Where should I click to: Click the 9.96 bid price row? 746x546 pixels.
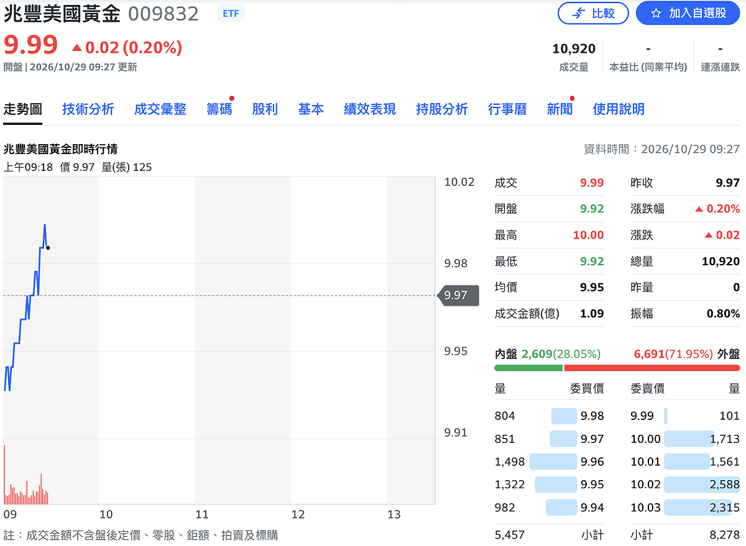550,462
